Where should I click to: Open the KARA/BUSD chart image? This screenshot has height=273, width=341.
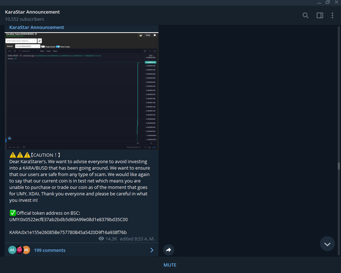pos(82,91)
